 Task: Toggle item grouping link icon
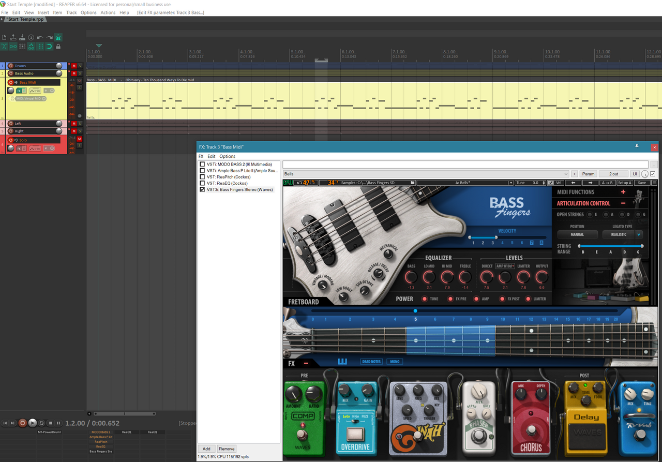(x=13, y=47)
